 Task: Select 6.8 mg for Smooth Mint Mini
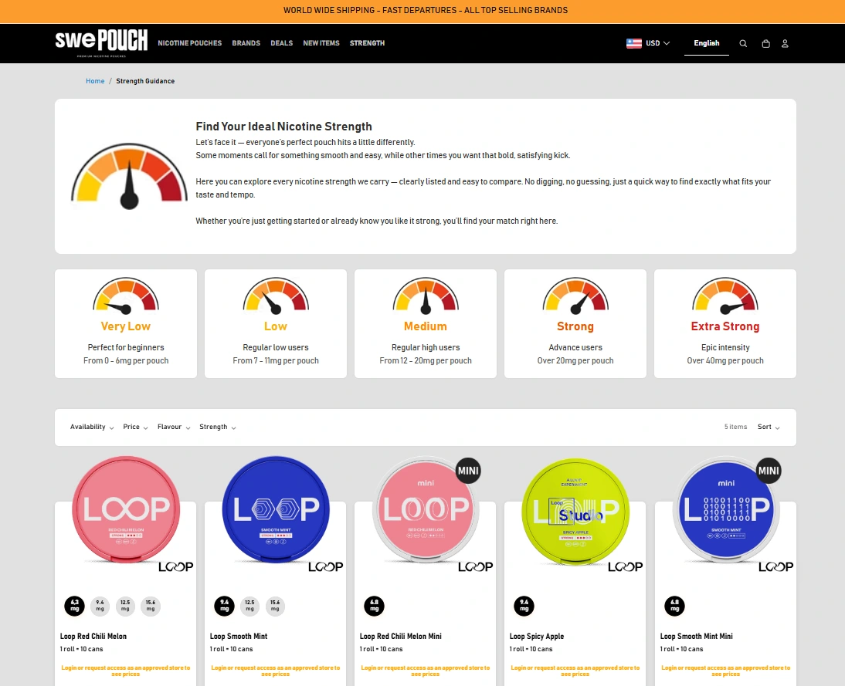675,606
